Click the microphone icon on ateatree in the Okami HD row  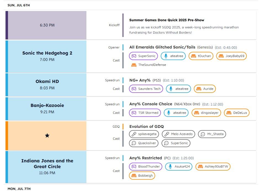pyautogui.click(x=171, y=89)
